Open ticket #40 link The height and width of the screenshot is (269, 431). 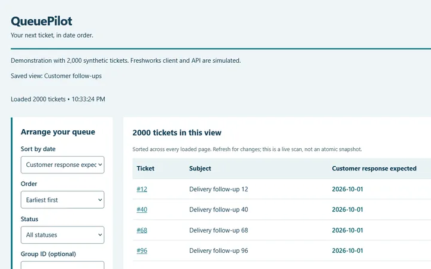142,209
